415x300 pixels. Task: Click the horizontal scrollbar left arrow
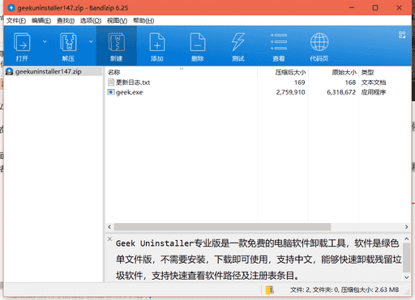click(109, 227)
